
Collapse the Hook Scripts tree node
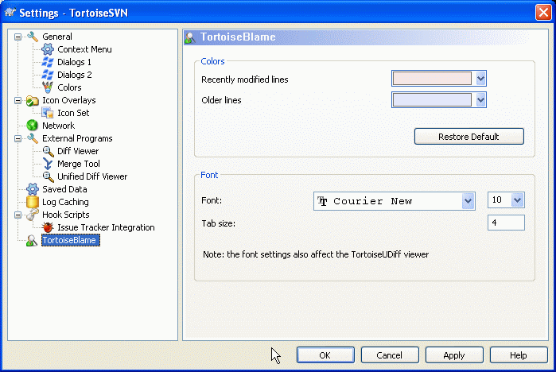tap(18, 215)
